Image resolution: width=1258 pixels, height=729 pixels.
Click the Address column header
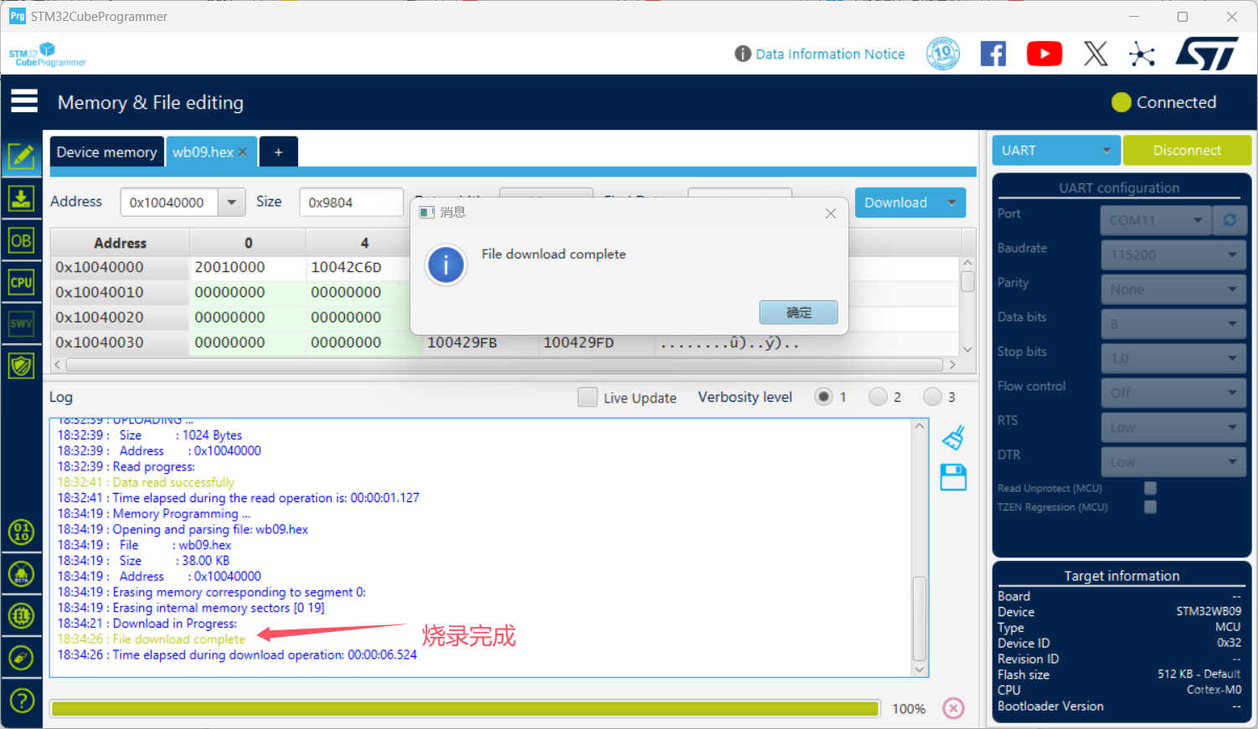tap(121, 243)
